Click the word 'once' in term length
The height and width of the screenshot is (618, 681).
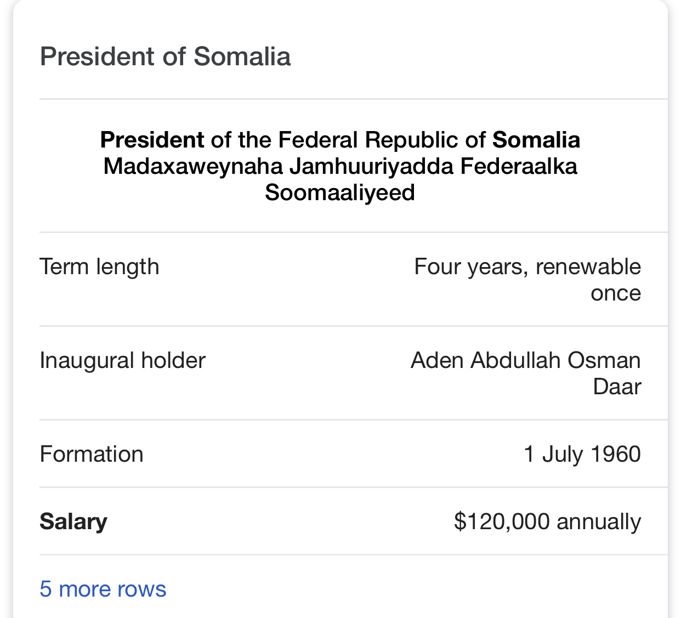pos(616,293)
